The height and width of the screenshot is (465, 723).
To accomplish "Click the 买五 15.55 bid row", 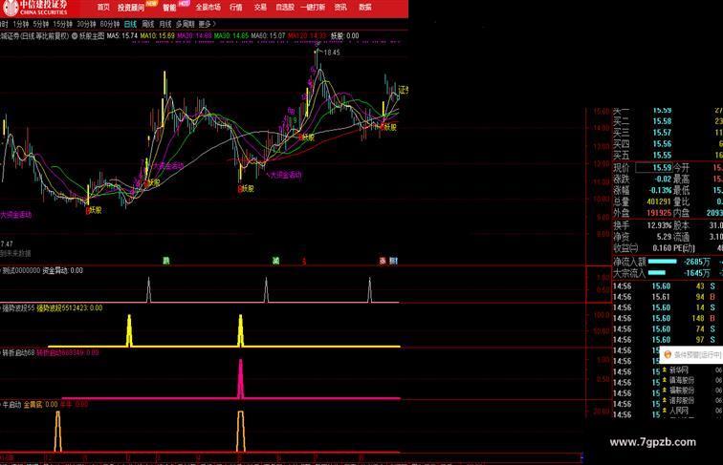I will click(x=668, y=155).
